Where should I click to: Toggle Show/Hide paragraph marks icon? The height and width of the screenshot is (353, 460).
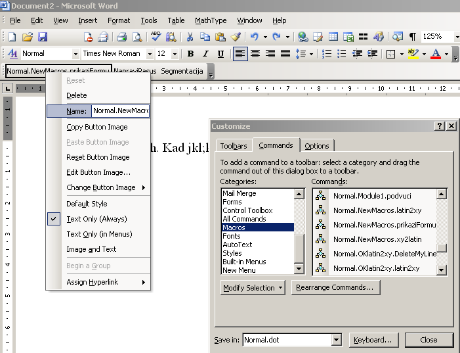point(413,37)
